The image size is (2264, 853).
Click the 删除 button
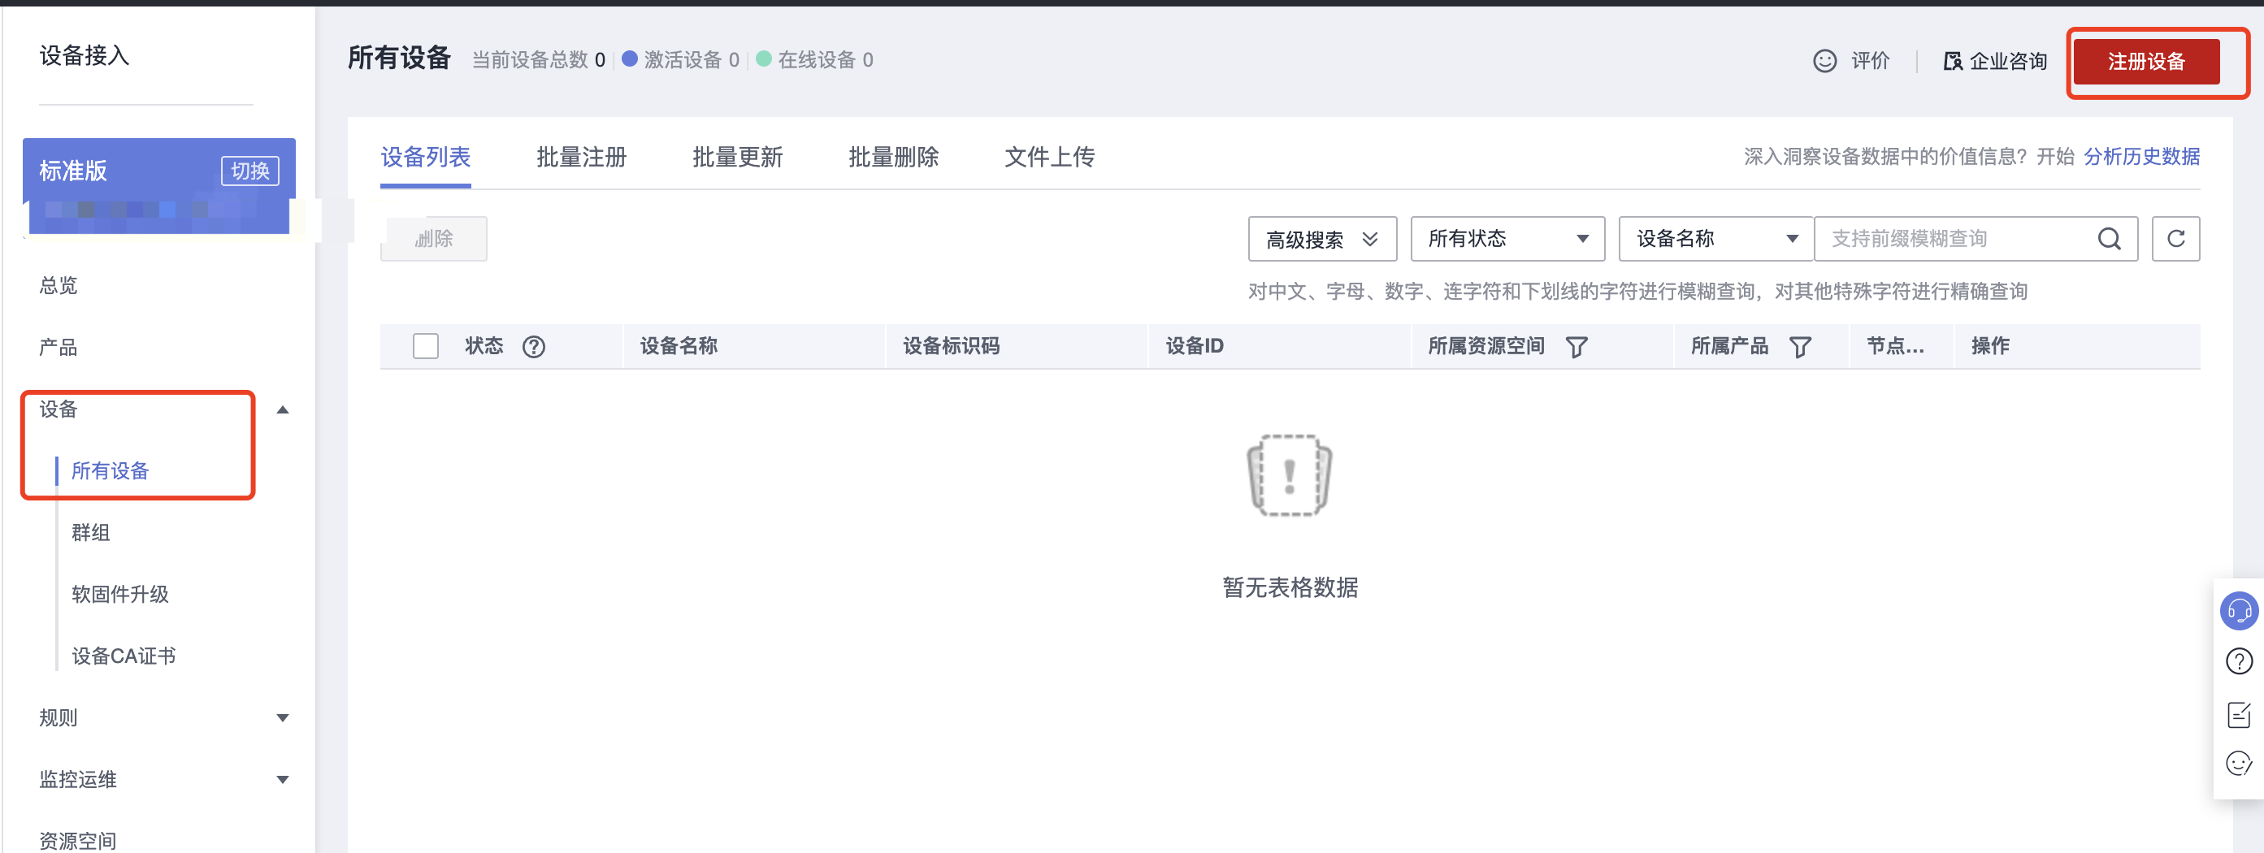click(433, 239)
